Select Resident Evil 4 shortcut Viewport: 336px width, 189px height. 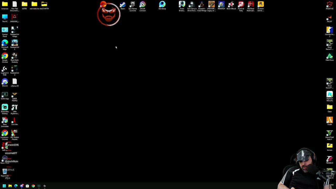15,71
